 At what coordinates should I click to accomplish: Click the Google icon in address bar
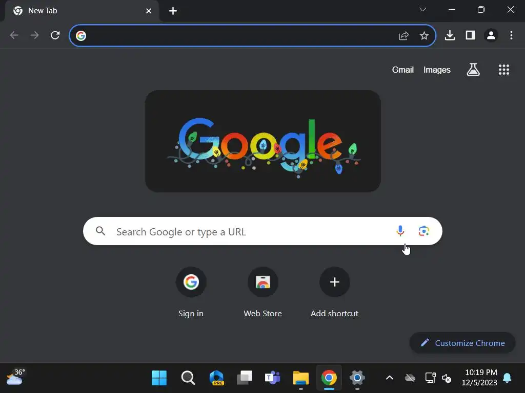point(80,35)
